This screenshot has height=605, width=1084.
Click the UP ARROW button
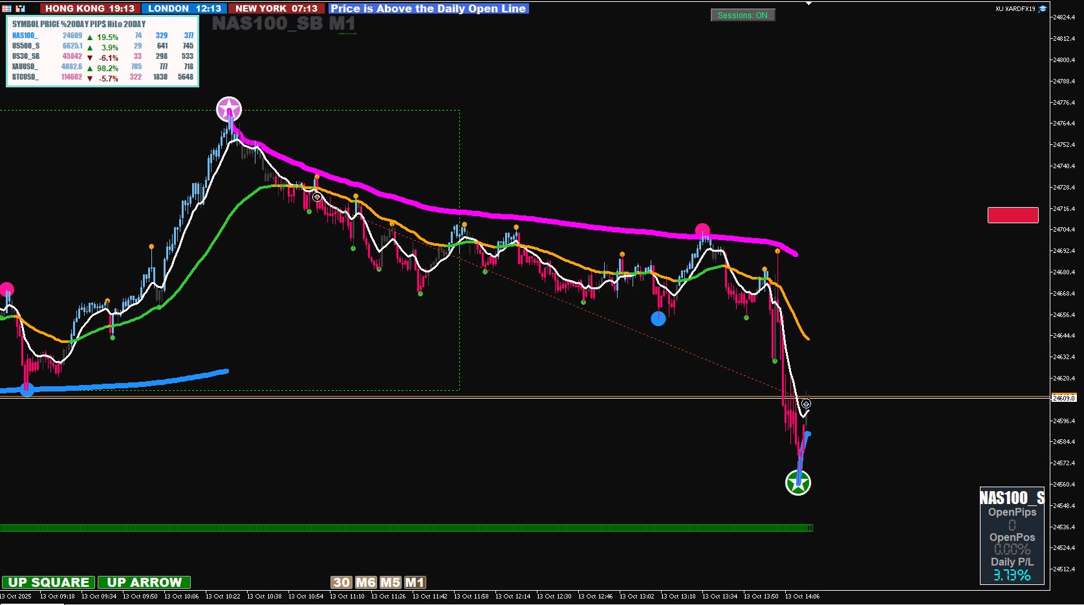click(x=144, y=582)
